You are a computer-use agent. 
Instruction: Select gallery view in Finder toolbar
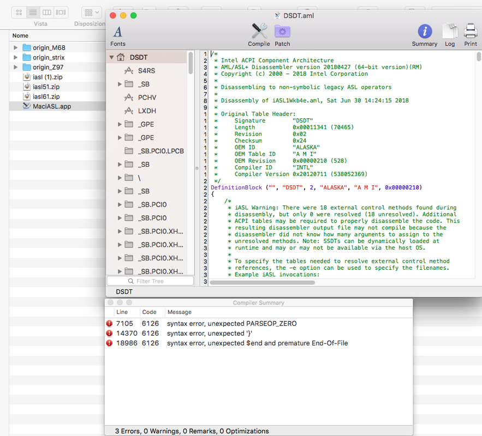coord(61,13)
